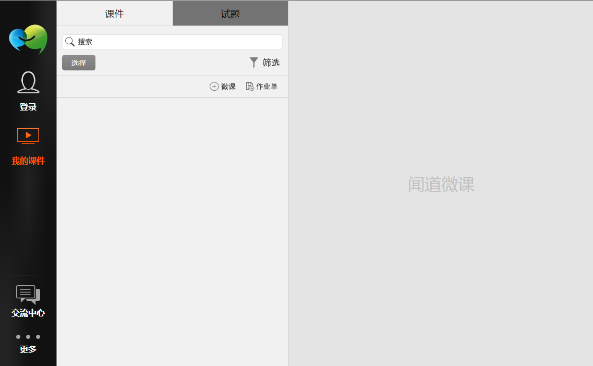
Task: Click the search magnifier icon
Action: (x=69, y=42)
